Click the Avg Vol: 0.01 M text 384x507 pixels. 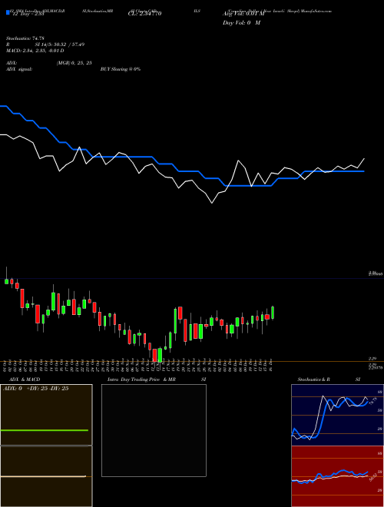pyautogui.click(x=243, y=14)
